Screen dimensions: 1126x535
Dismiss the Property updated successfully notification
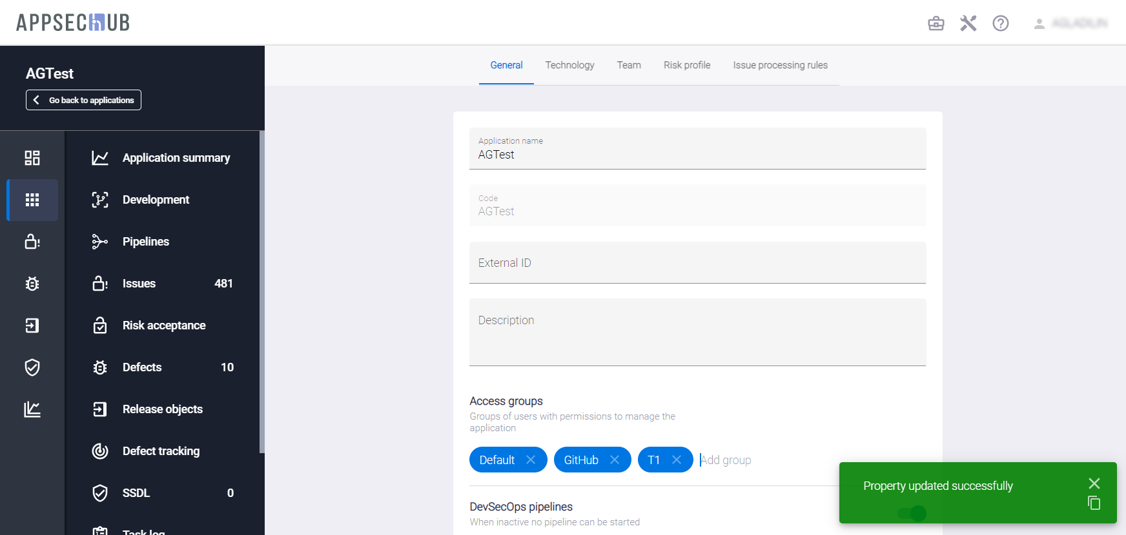(1094, 483)
